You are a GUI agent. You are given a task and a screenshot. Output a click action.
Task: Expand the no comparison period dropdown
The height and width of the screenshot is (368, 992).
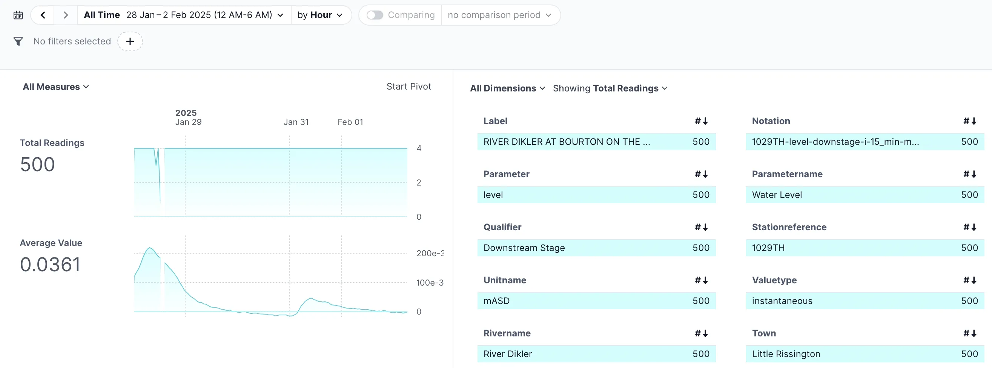tap(499, 15)
